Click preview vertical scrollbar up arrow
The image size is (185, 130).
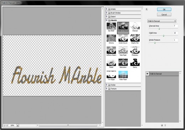tap(102, 9)
